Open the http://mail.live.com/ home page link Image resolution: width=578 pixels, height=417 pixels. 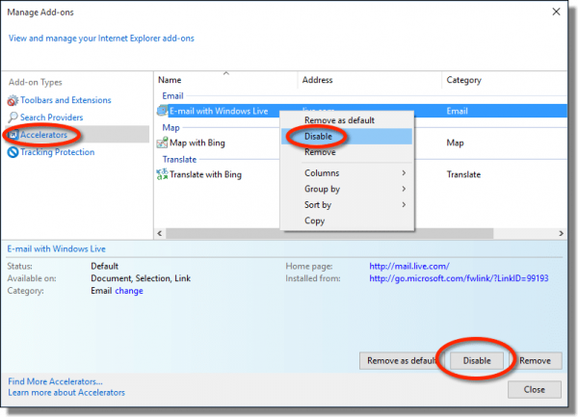409,266
